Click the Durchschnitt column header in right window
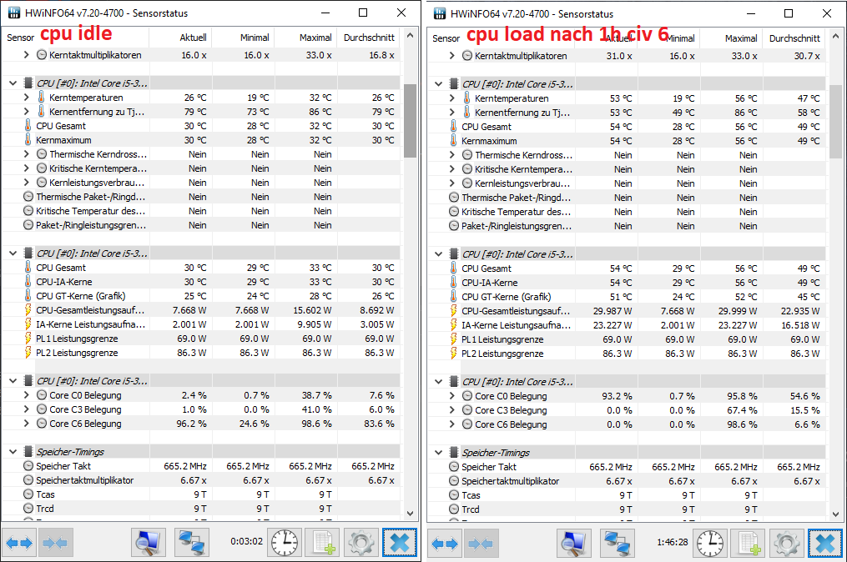Image resolution: width=847 pixels, height=562 pixels. (794, 38)
